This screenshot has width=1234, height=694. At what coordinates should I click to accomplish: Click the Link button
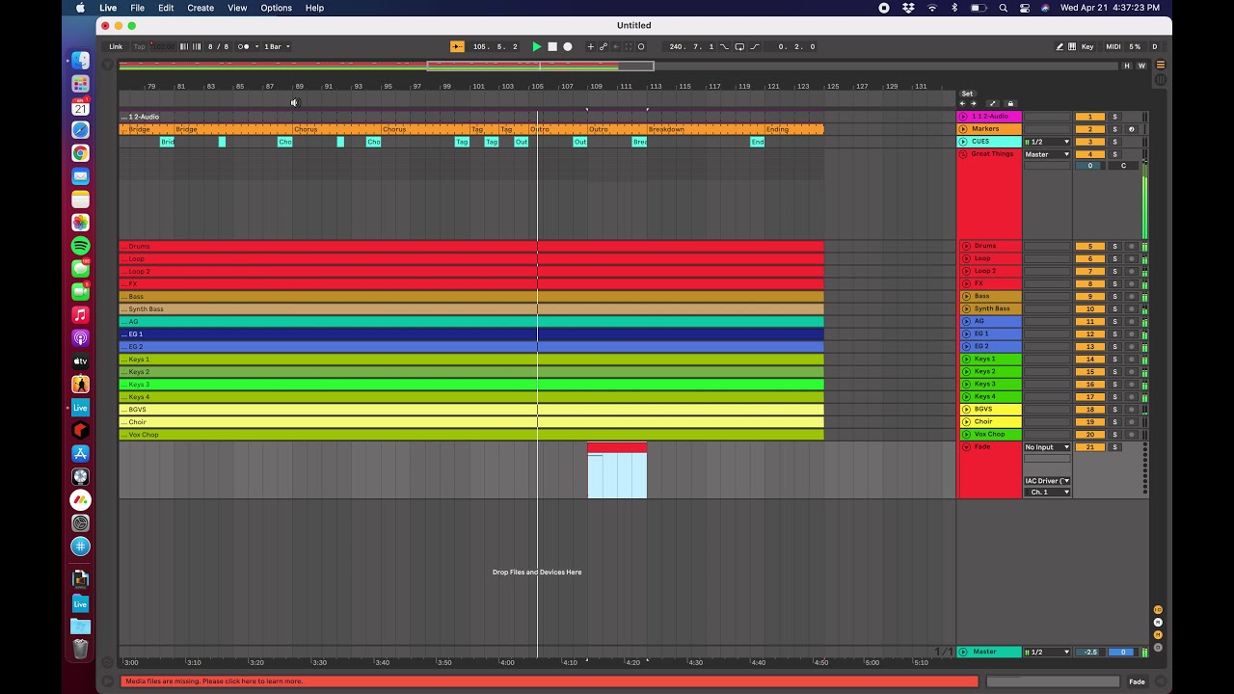click(116, 46)
